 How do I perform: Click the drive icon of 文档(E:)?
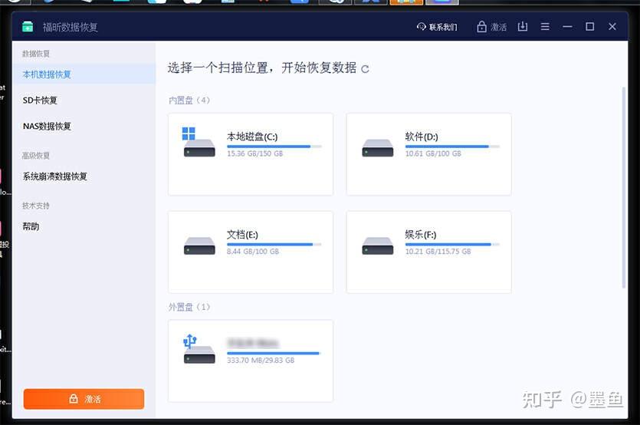pos(199,245)
